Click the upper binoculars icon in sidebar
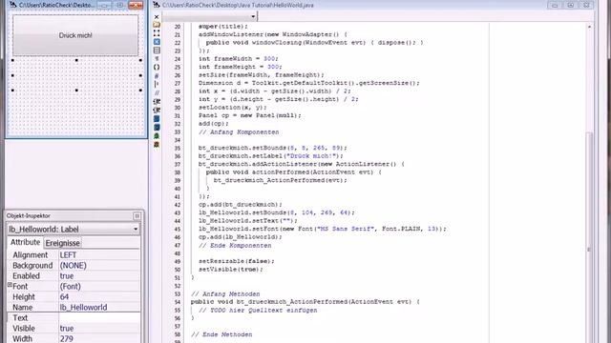The image size is (611, 343). (x=157, y=102)
